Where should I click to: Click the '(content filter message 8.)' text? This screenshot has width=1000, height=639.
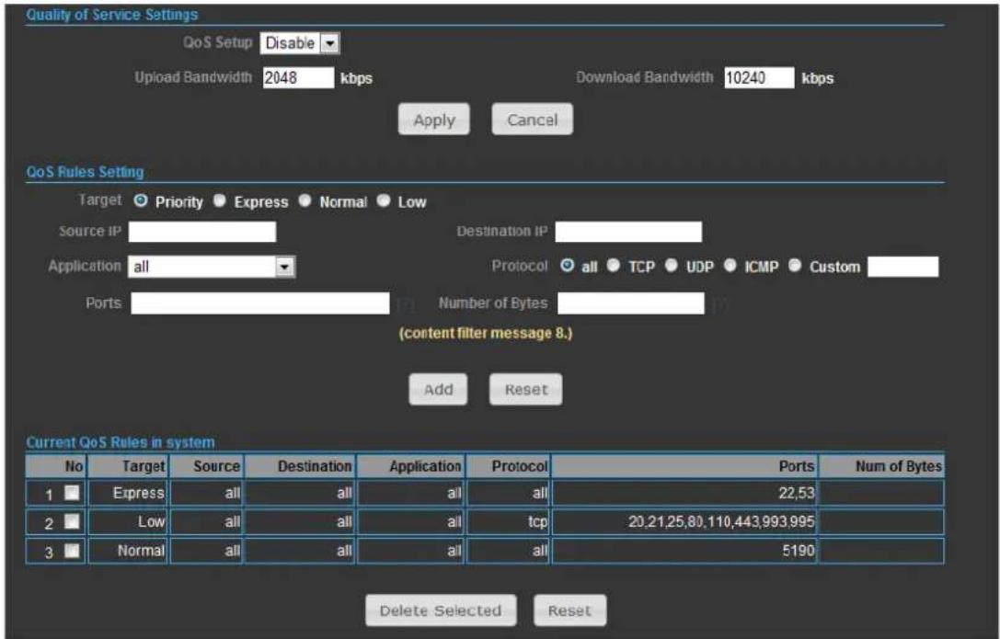tap(486, 333)
